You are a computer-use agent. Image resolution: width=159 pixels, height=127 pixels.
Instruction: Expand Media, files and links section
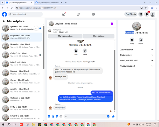pyautogui.click(x=136, y=61)
